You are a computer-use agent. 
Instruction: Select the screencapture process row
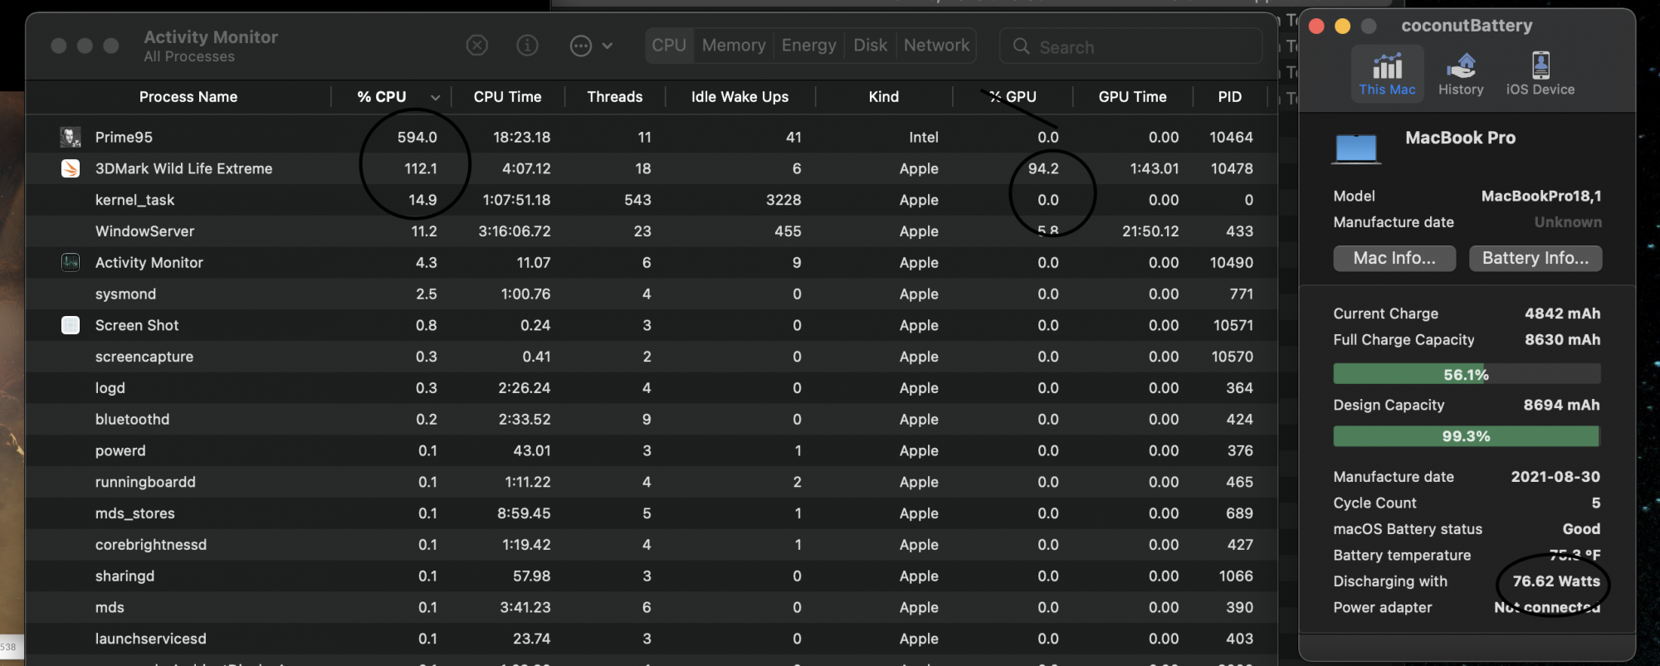(652, 357)
